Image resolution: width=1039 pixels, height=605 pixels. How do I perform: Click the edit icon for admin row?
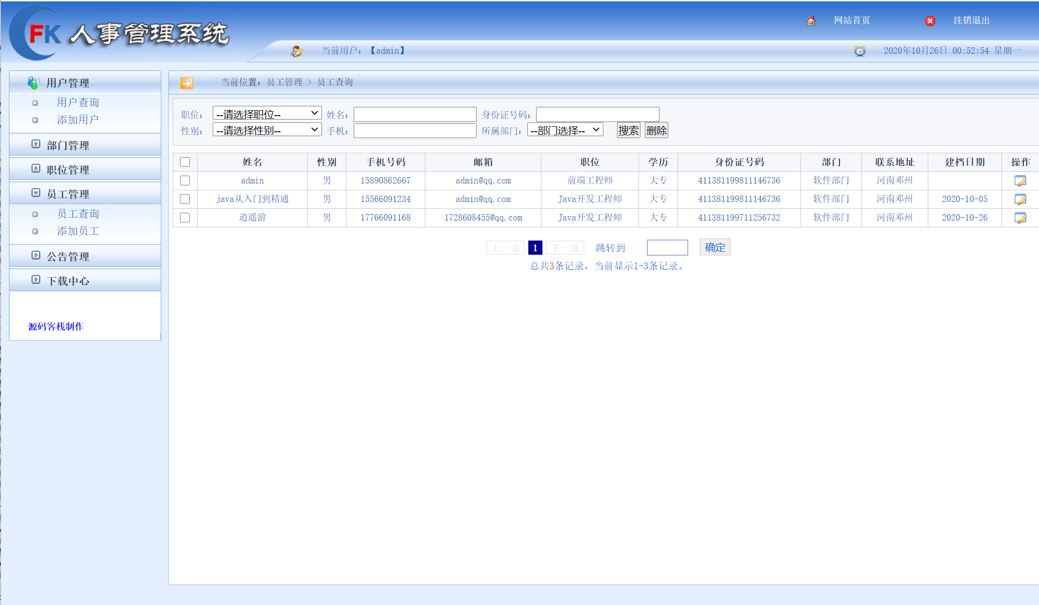(x=1020, y=181)
